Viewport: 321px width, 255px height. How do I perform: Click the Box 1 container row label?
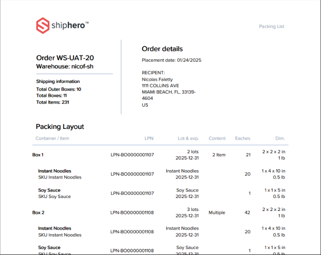click(x=38, y=155)
